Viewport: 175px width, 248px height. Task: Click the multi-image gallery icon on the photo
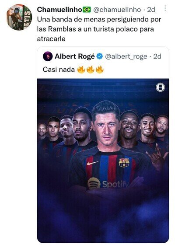tap(160, 87)
